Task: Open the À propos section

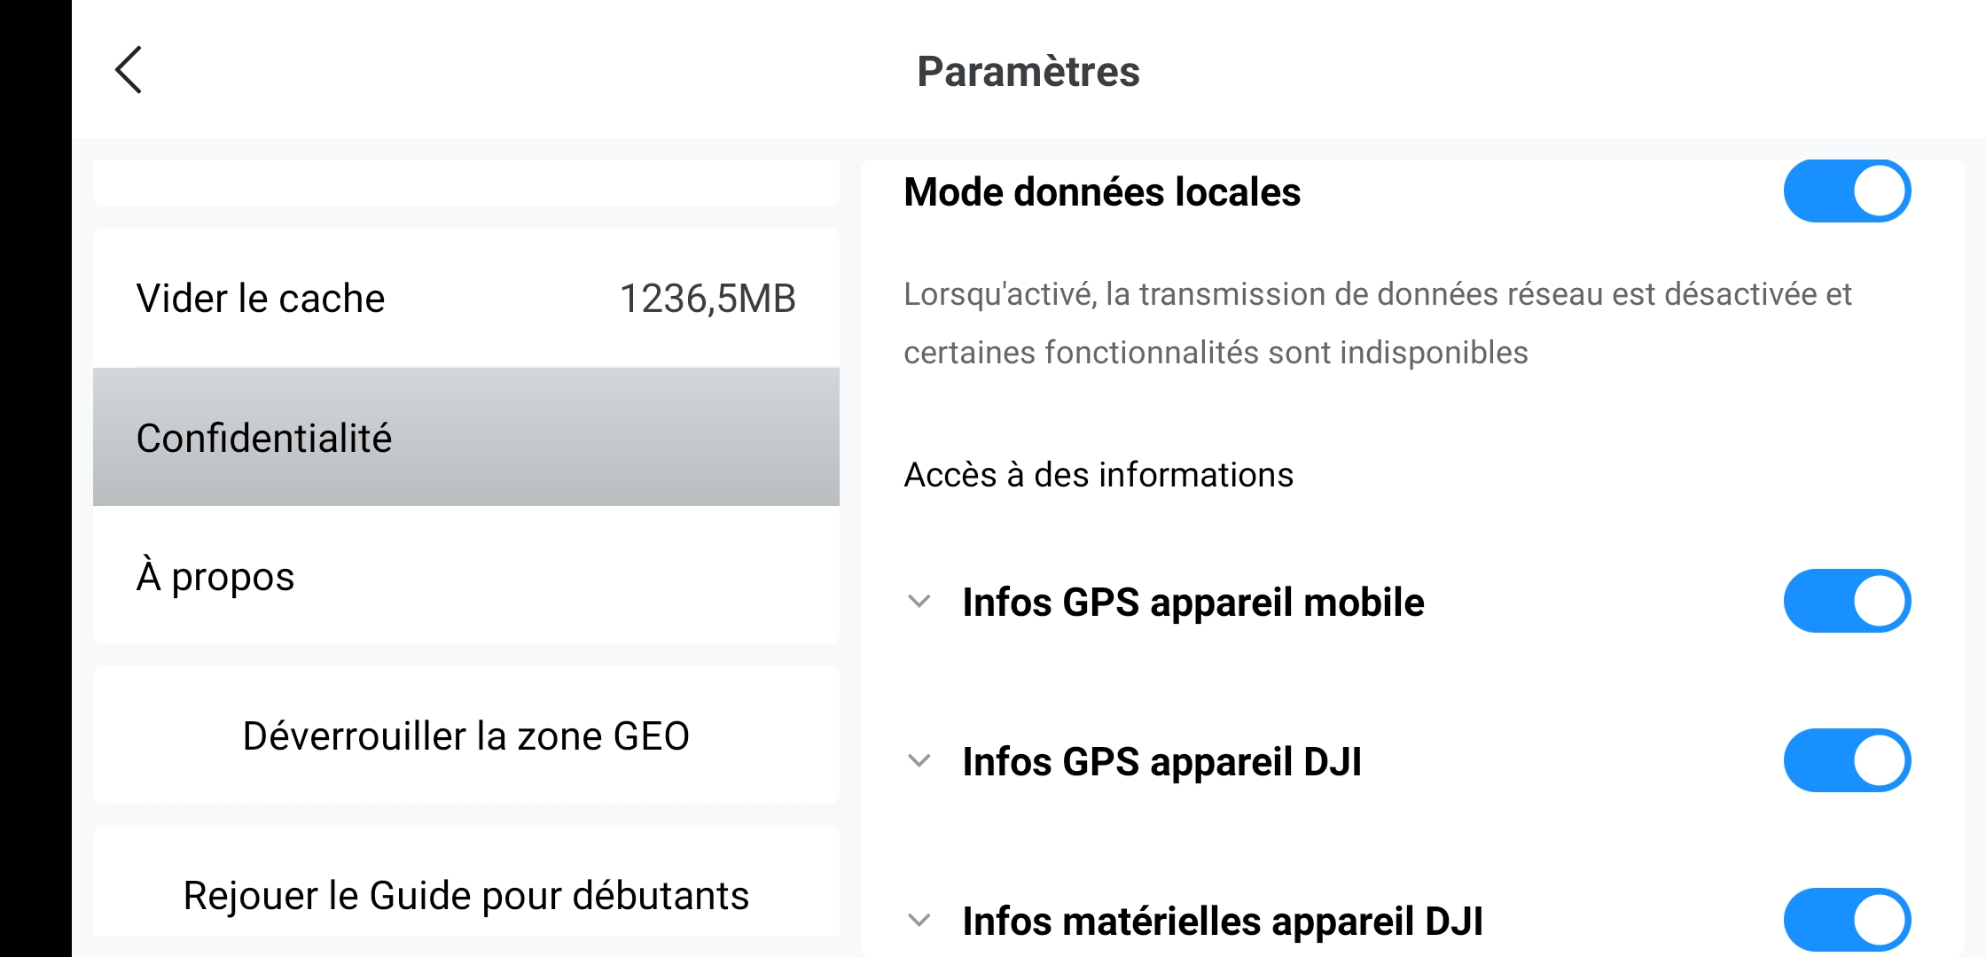Action: (466, 576)
